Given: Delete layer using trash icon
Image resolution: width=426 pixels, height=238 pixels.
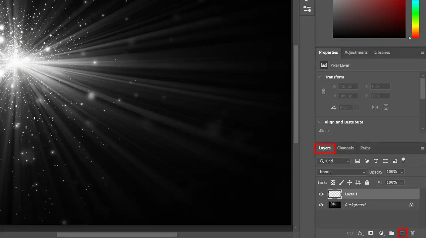Looking at the screenshot, I should tap(413, 233).
